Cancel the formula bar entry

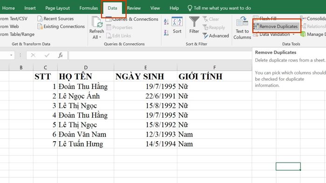click(33, 55)
